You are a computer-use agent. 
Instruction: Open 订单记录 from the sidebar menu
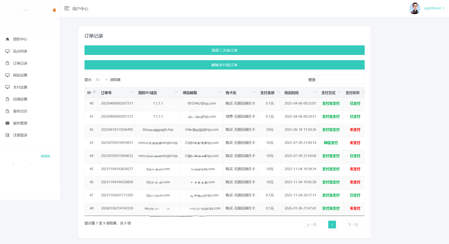pyautogui.click(x=20, y=63)
